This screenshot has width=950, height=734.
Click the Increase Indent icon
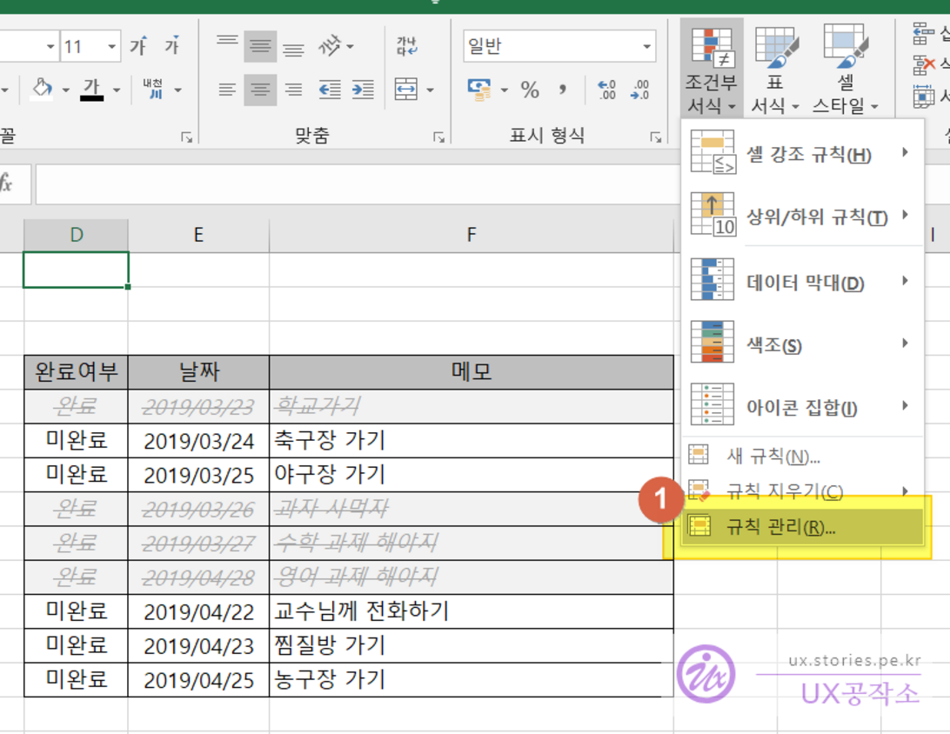(x=363, y=90)
